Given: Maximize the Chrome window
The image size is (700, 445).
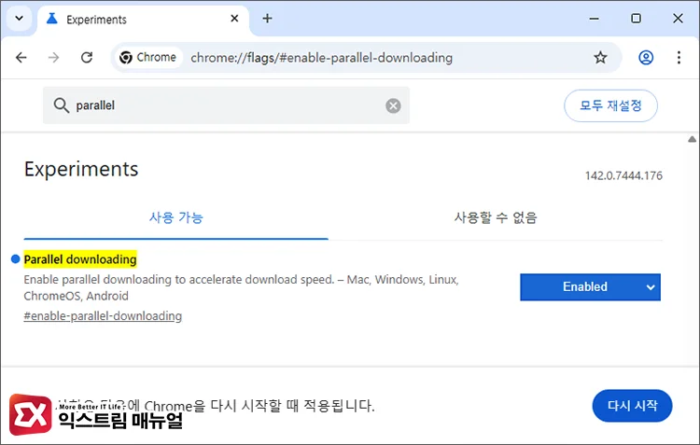Looking at the screenshot, I should tap(636, 19).
